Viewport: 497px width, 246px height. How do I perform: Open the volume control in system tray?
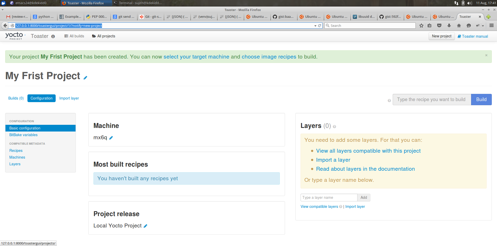(470, 3)
